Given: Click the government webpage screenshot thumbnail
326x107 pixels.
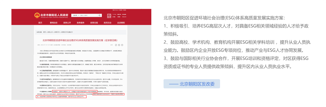Looking at the screenshot, I should 81,55.
